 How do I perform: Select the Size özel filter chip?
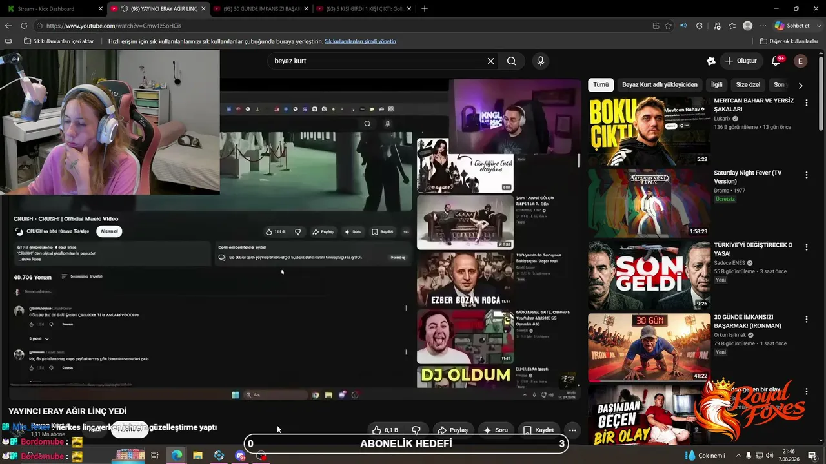tap(748, 85)
